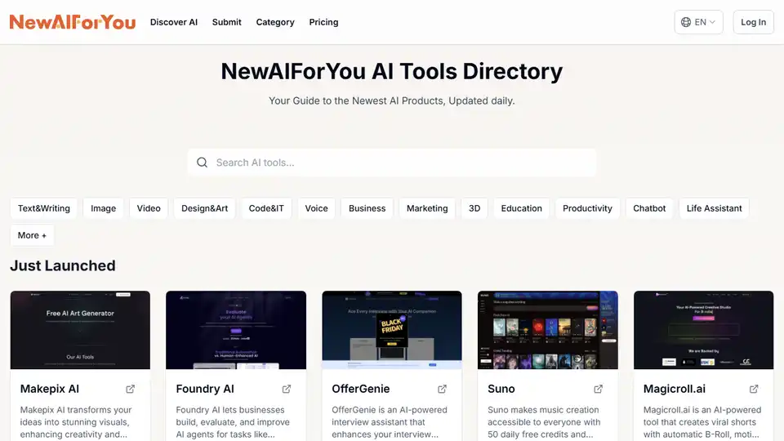Select the Code&IT category
This screenshot has width=784, height=441.
(266, 208)
